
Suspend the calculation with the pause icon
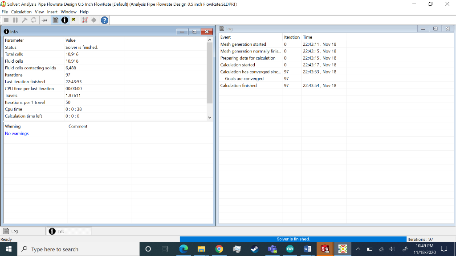(16, 20)
